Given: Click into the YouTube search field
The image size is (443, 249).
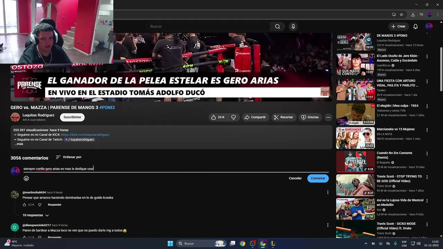Looking at the screenshot, I should coord(208,27).
